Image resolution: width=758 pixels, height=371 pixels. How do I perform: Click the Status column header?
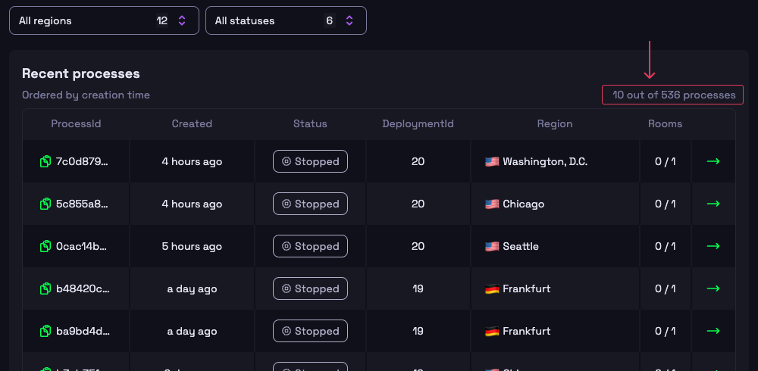point(310,123)
